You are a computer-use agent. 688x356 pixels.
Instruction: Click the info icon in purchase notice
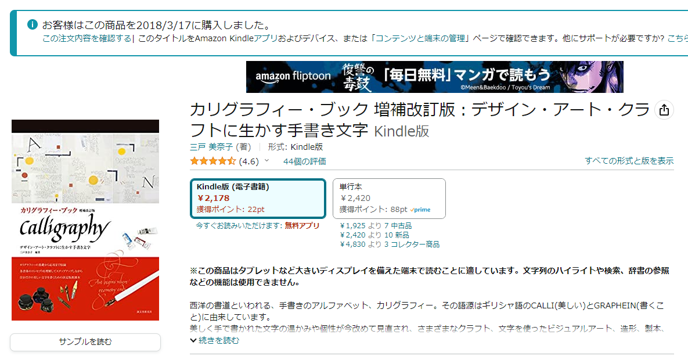point(32,24)
